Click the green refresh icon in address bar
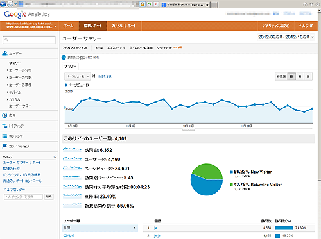Viewport: 321px width, 239px height. click(150, 4)
